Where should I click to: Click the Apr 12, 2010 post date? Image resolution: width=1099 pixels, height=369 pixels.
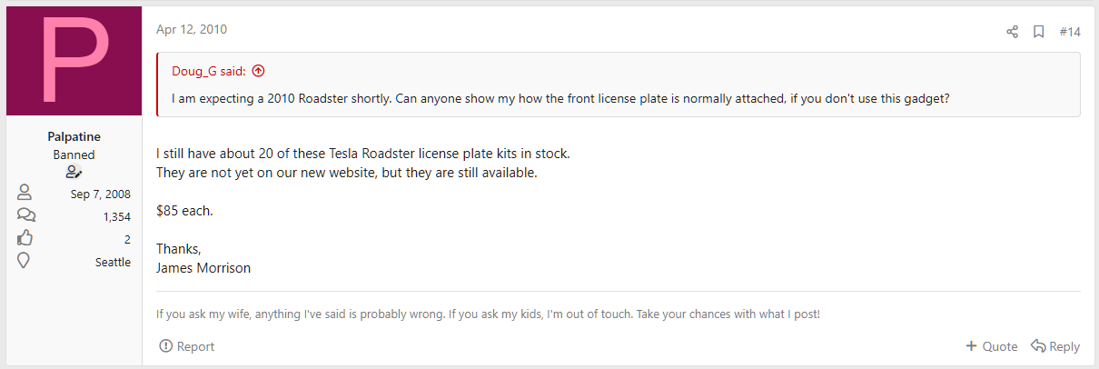pos(192,29)
